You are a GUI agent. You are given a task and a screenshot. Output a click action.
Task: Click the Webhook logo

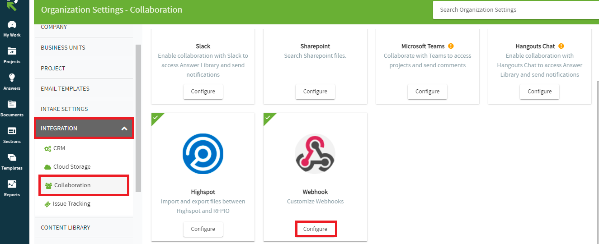click(315, 154)
